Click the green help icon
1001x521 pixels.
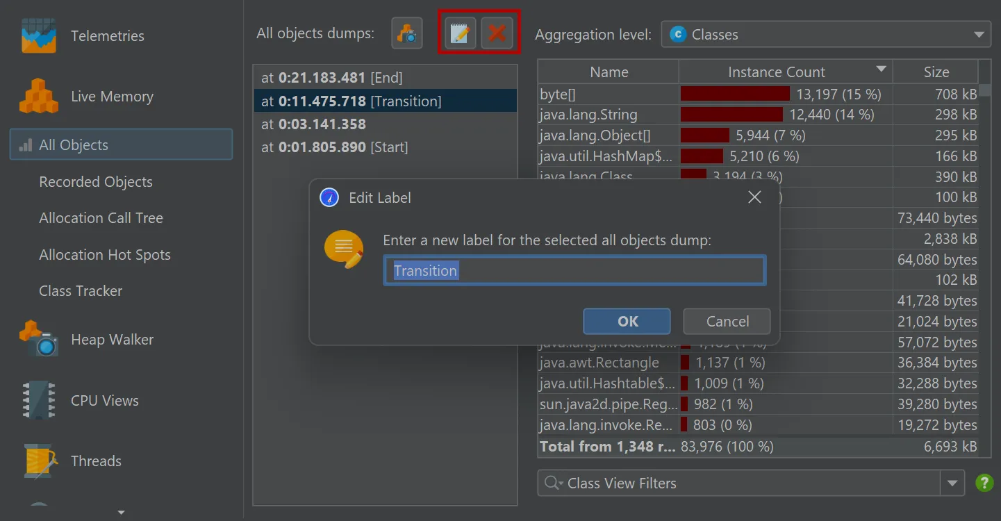pos(984,483)
